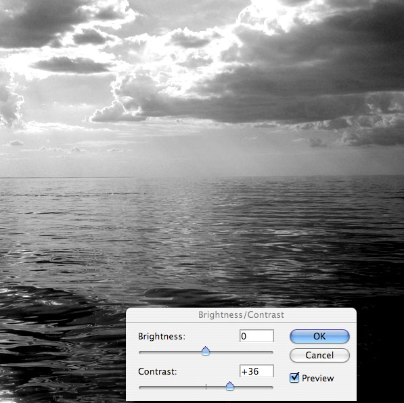Viewport: 404px width, 403px height.
Task: Click the Brightness slider handle
Action: (x=206, y=351)
